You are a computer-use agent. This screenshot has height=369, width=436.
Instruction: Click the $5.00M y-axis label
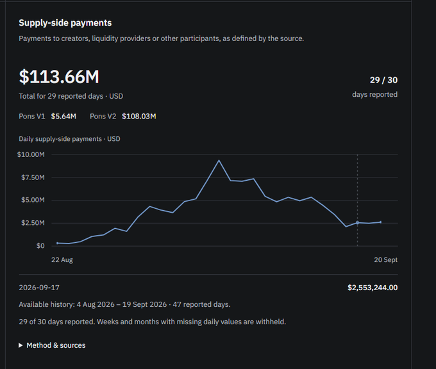[x=33, y=200]
